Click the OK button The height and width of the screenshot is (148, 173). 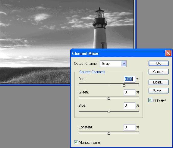pyautogui.click(x=159, y=63)
